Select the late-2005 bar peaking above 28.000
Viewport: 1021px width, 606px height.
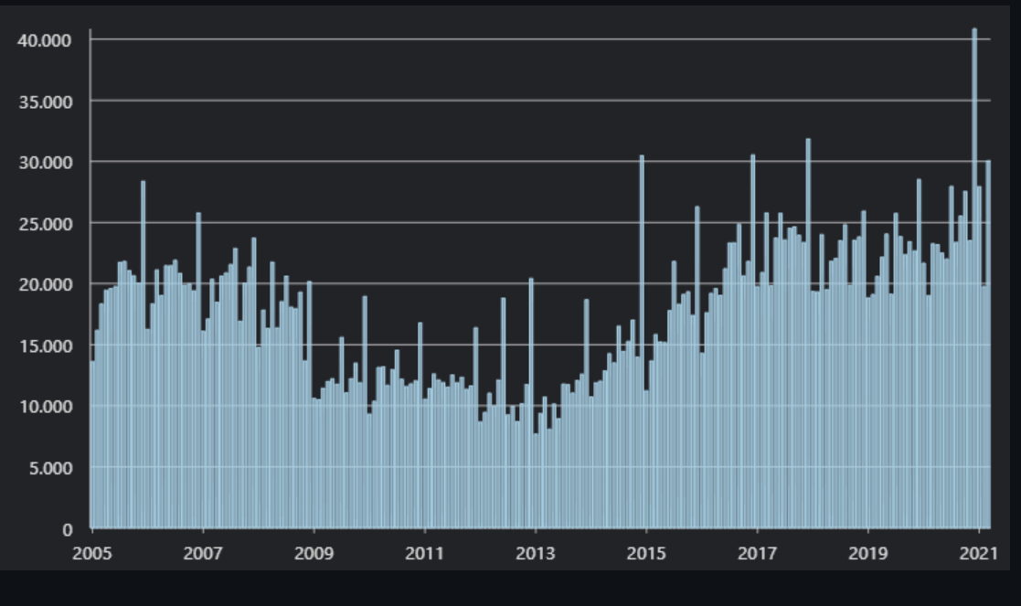143,356
